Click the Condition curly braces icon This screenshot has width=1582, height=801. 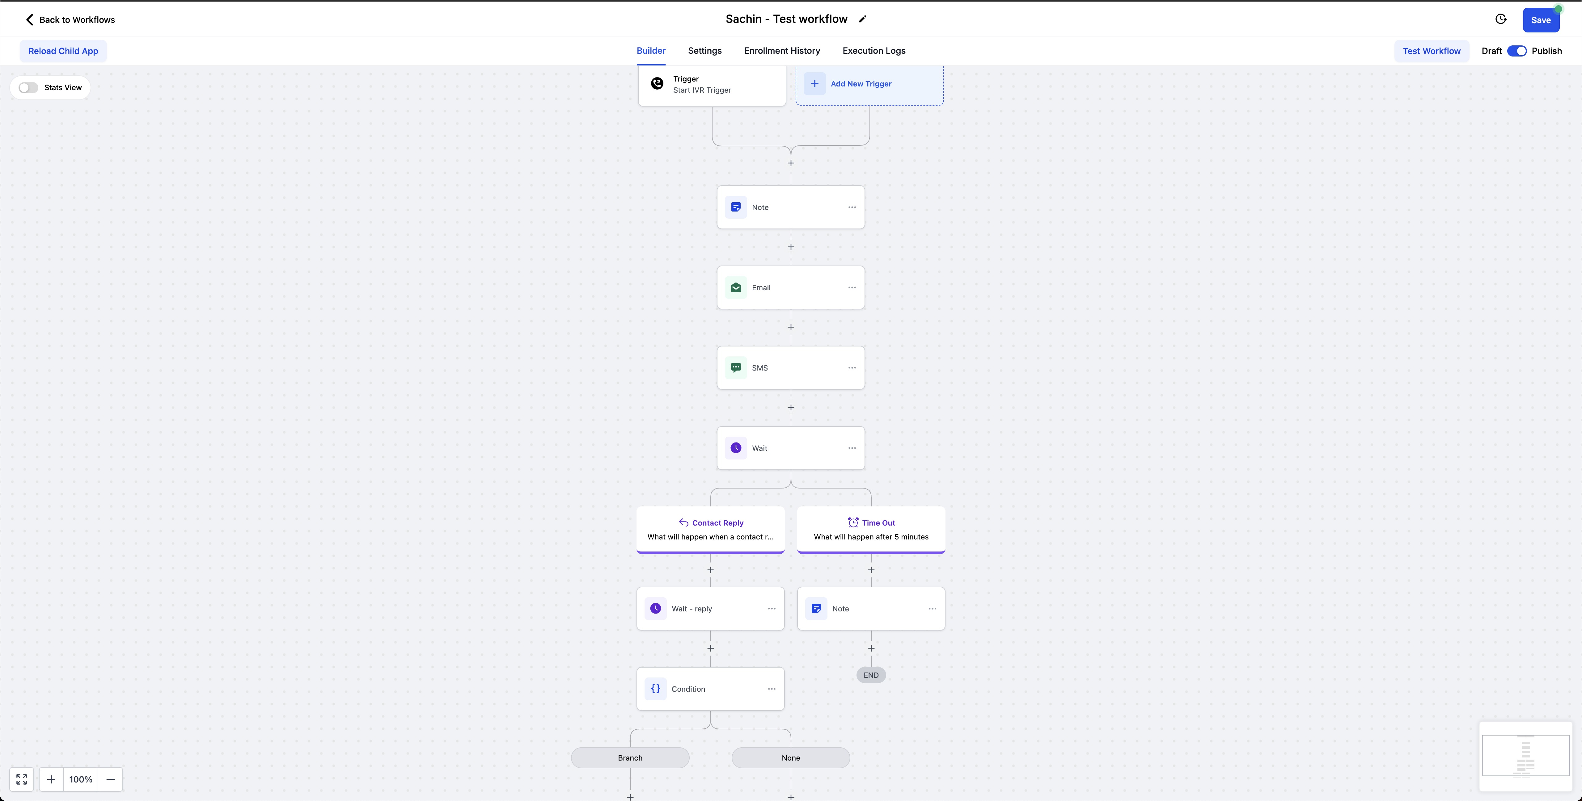click(x=655, y=689)
